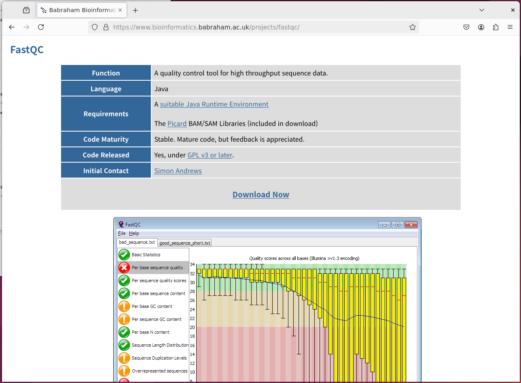Click the browser forward arrow
The width and height of the screenshot is (521, 383).
(x=26, y=27)
